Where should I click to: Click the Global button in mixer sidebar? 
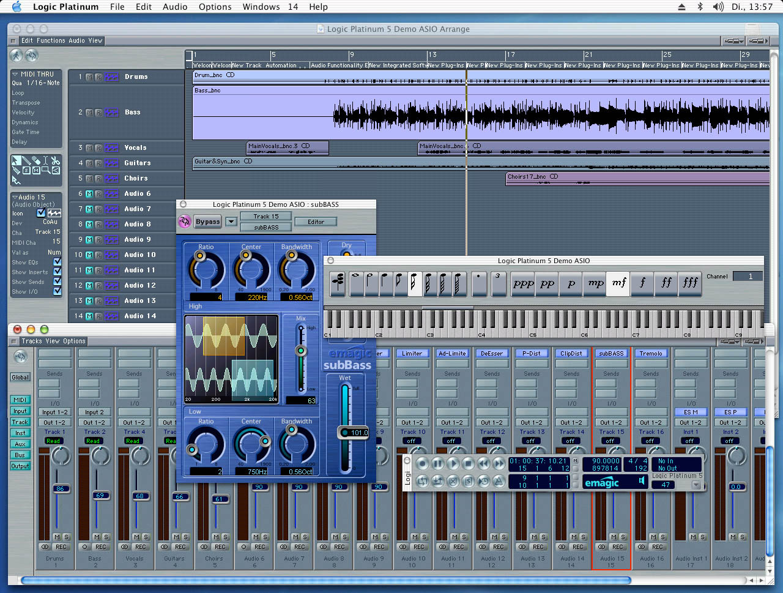point(20,377)
